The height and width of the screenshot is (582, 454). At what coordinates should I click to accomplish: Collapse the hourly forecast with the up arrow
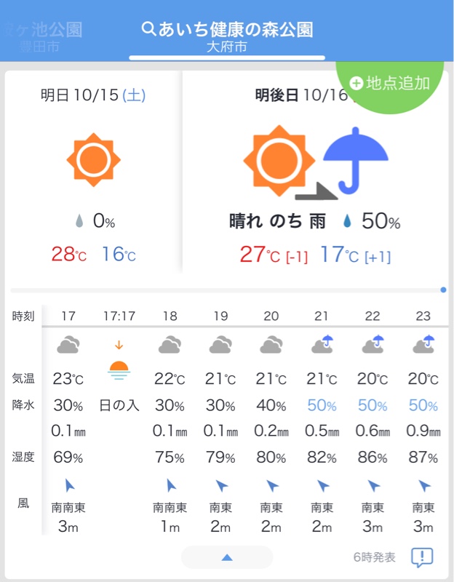227,557
